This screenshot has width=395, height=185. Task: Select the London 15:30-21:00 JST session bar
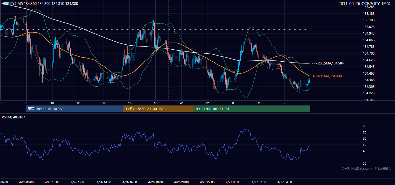(x=158, y=109)
